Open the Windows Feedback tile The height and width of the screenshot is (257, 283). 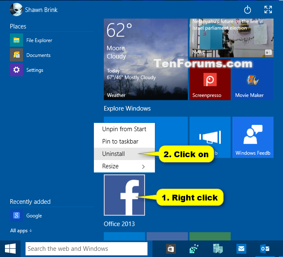point(253,137)
